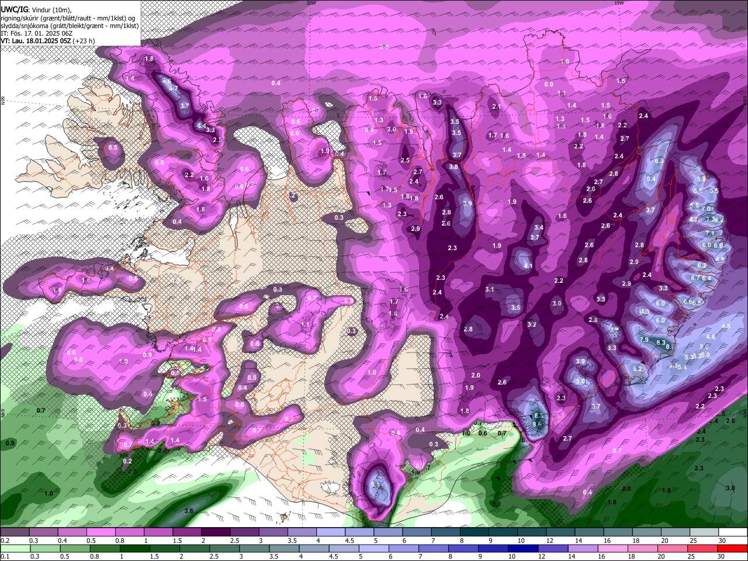This screenshot has width=748, height=561.
Task: Click the 0.4 pink swatch in upper legend
Action: coord(72,532)
